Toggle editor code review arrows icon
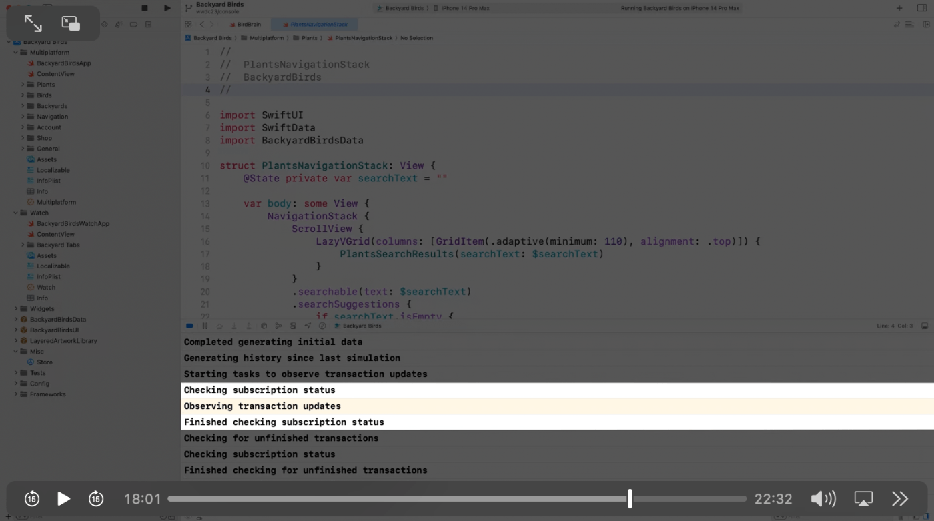The image size is (934, 521). click(897, 25)
